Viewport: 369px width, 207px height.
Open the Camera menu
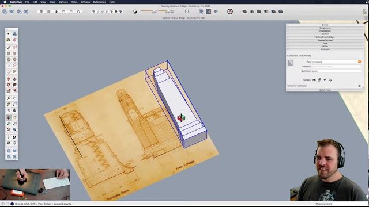pos(63,2)
